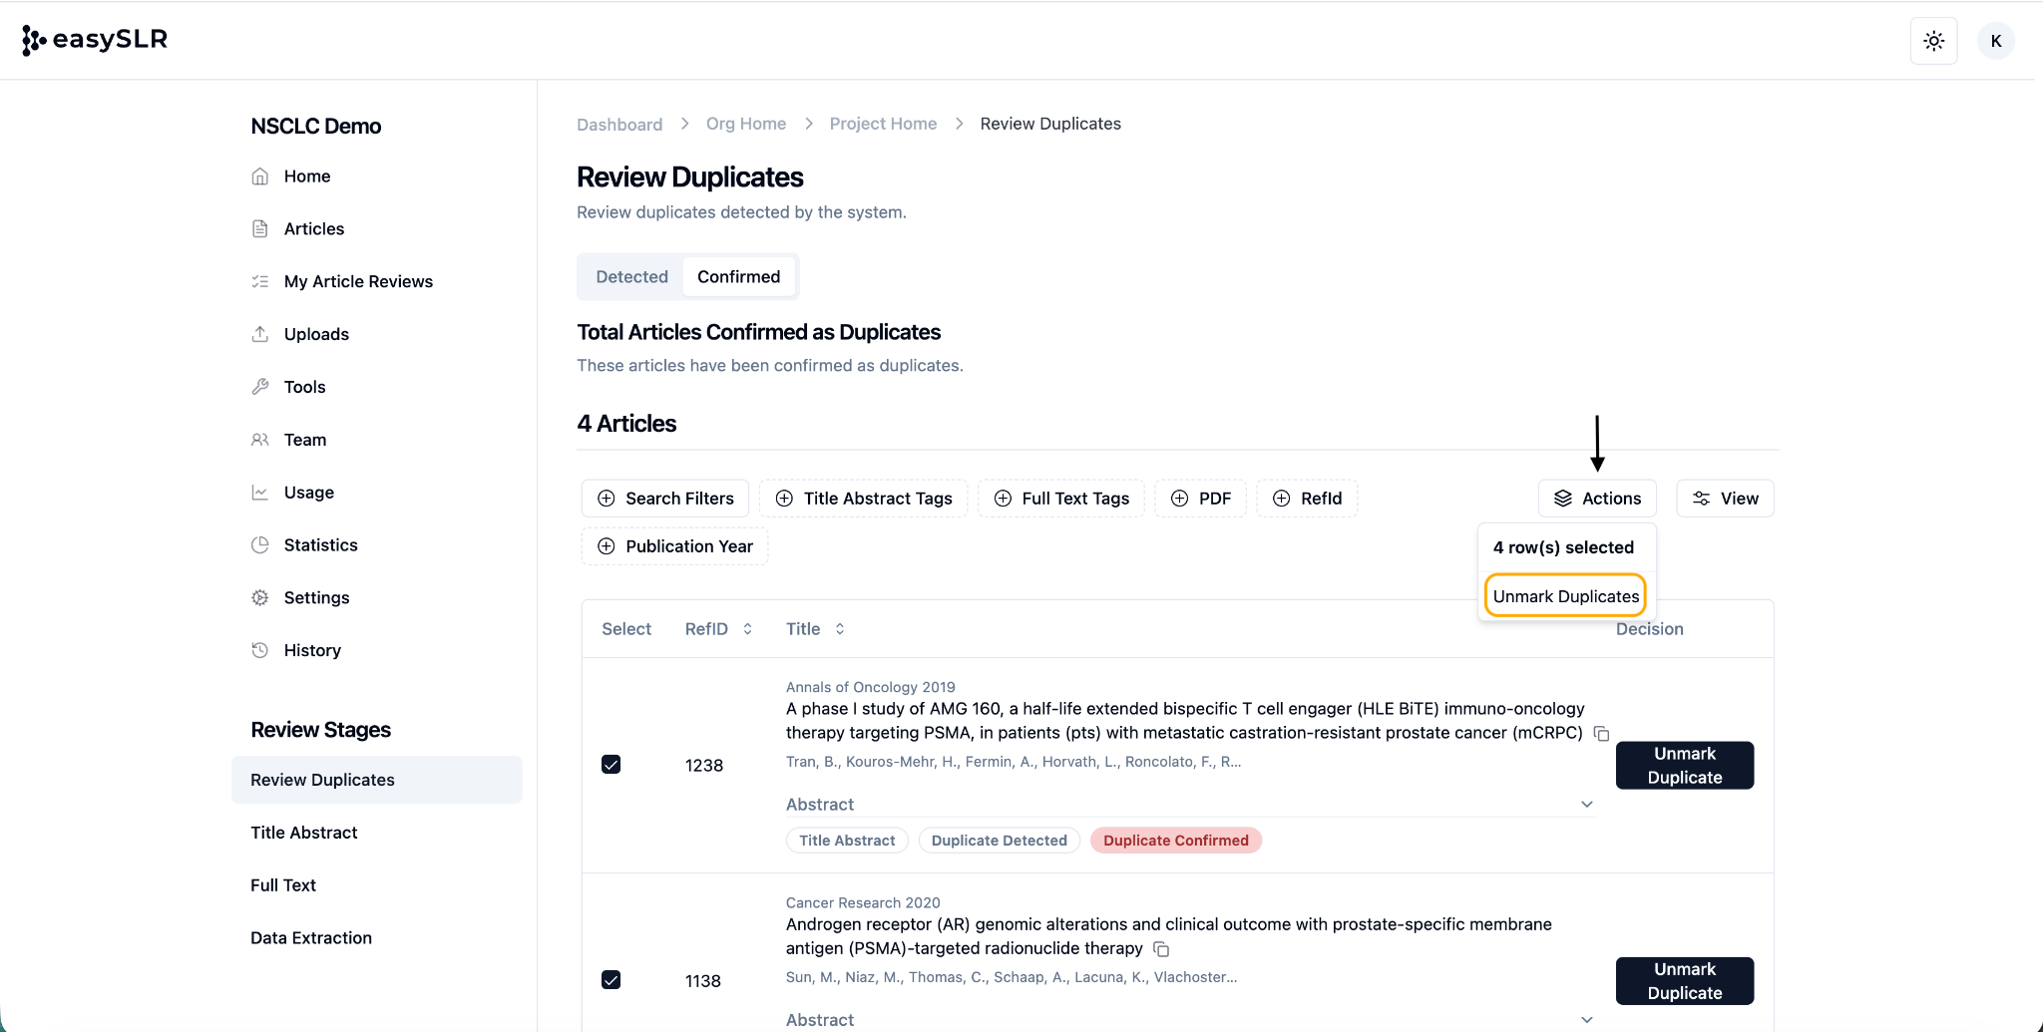Image resolution: width=2043 pixels, height=1032 pixels.
Task: Open Title Abstract review stage
Action: coord(303,833)
